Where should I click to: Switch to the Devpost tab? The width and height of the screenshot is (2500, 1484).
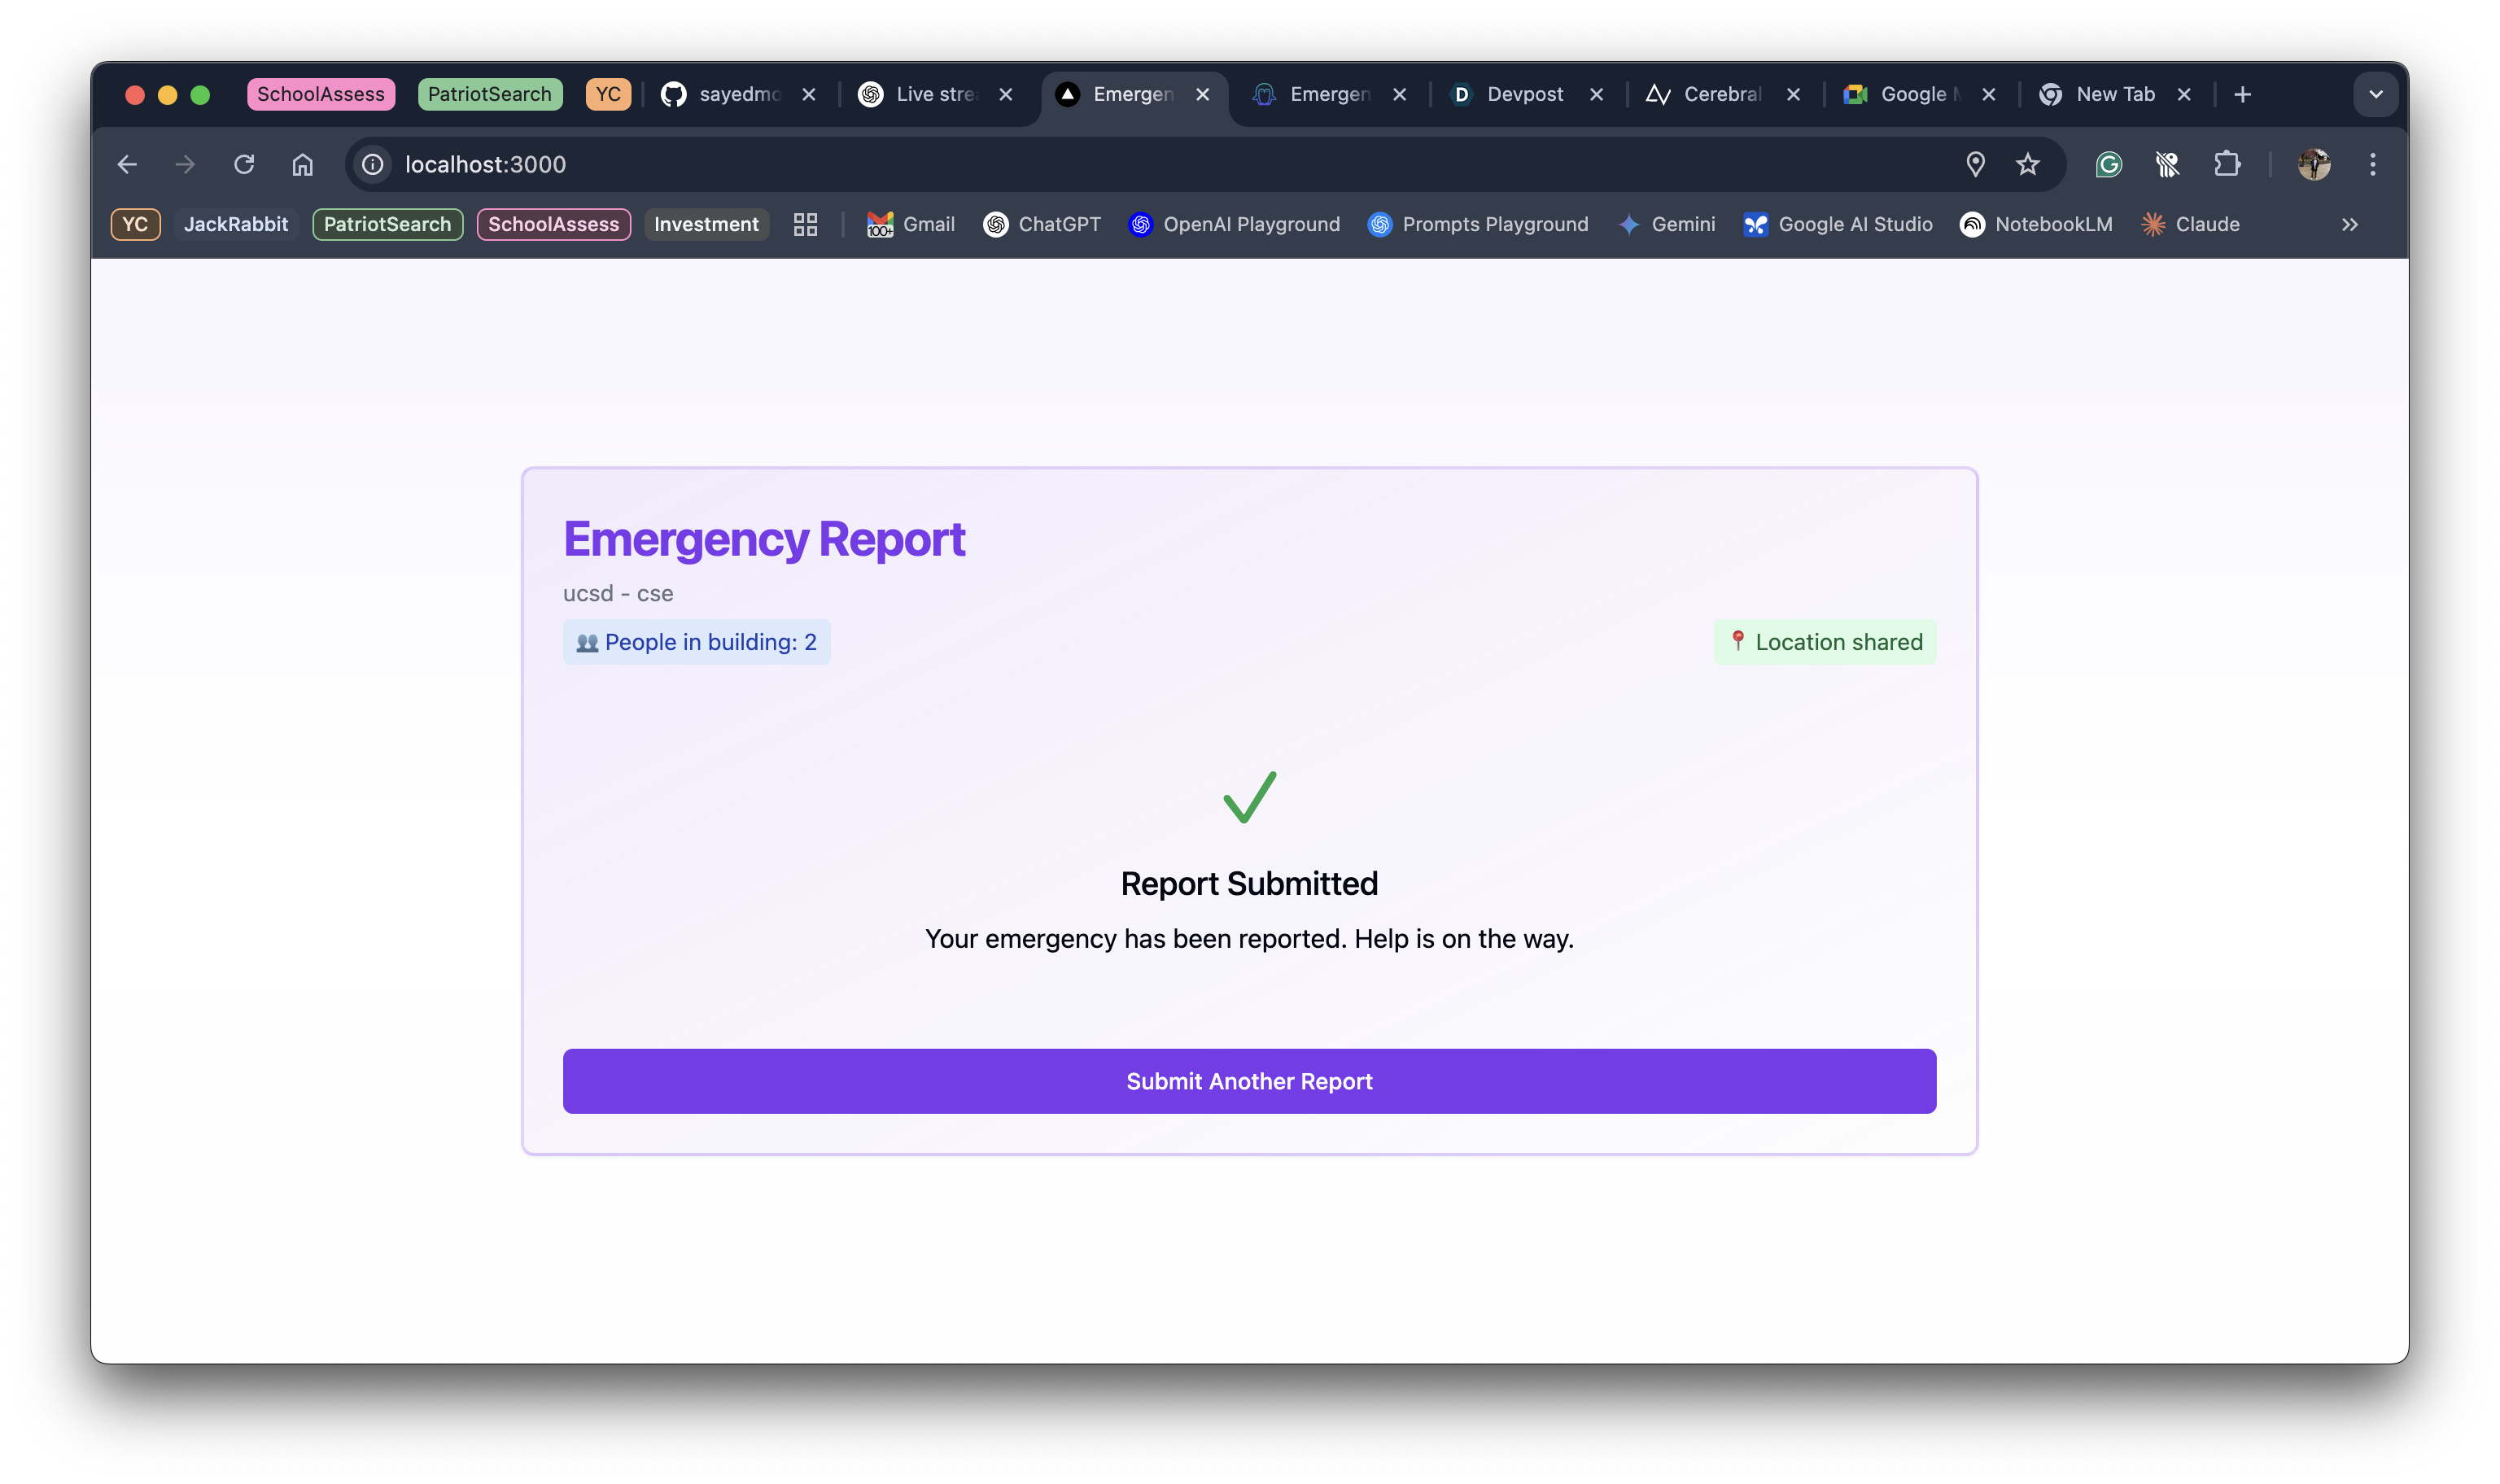pyautogui.click(x=1523, y=94)
